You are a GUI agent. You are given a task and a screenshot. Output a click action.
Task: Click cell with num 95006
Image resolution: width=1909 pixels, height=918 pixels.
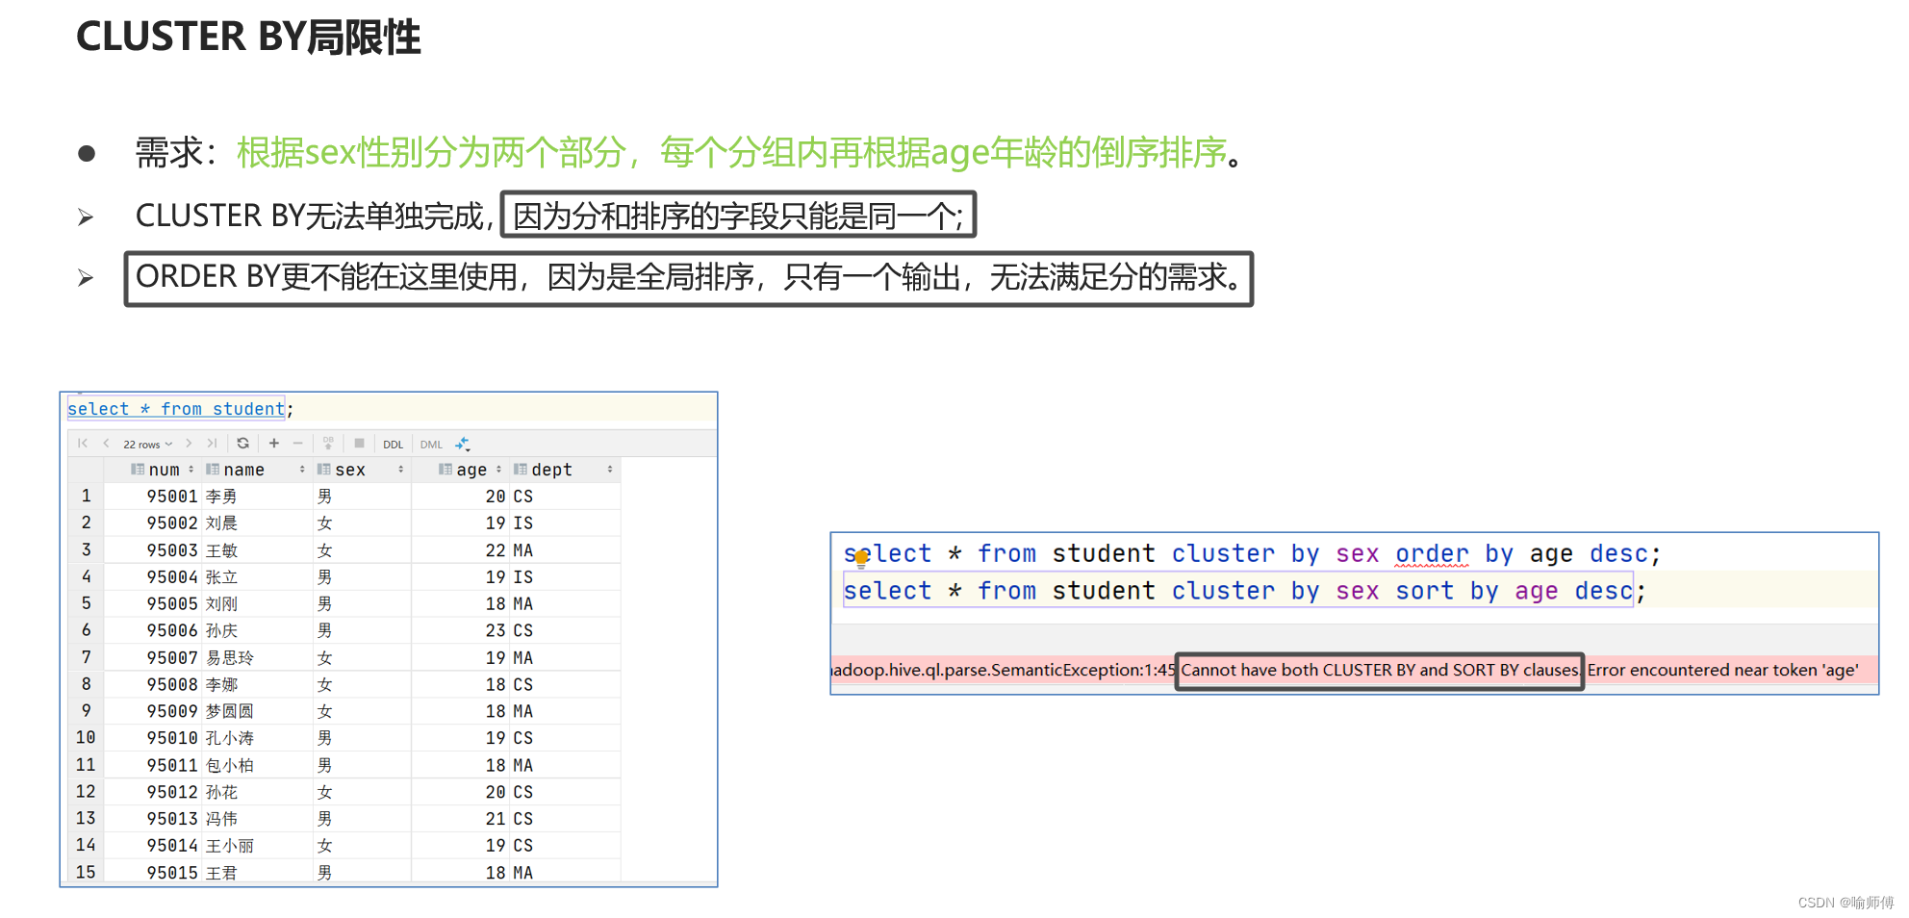(153, 630)
